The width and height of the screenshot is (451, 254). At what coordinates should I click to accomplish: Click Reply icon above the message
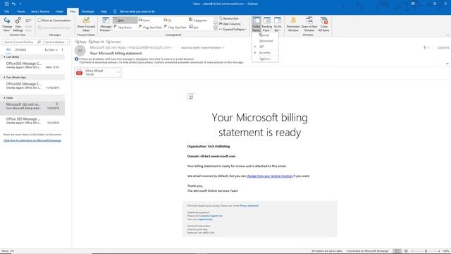[x=81, y=42]
